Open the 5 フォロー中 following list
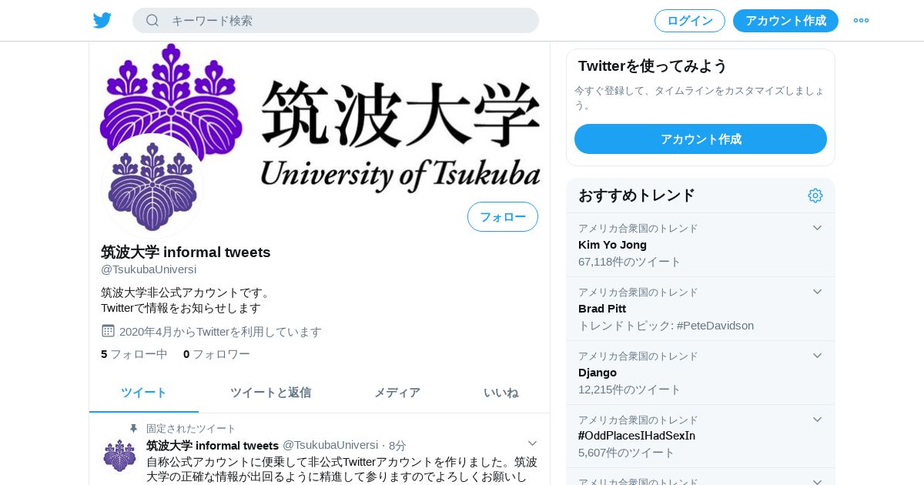The width and height of the screenshot is (924, 485). point(134,354)
